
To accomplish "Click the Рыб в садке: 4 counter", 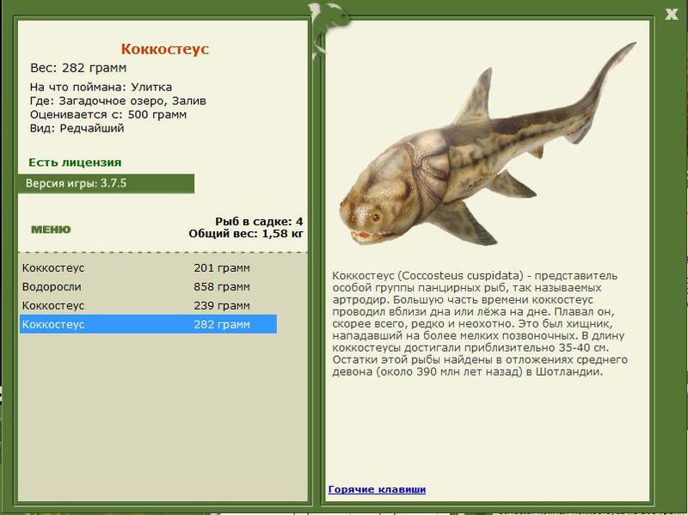I will [259, 222].
